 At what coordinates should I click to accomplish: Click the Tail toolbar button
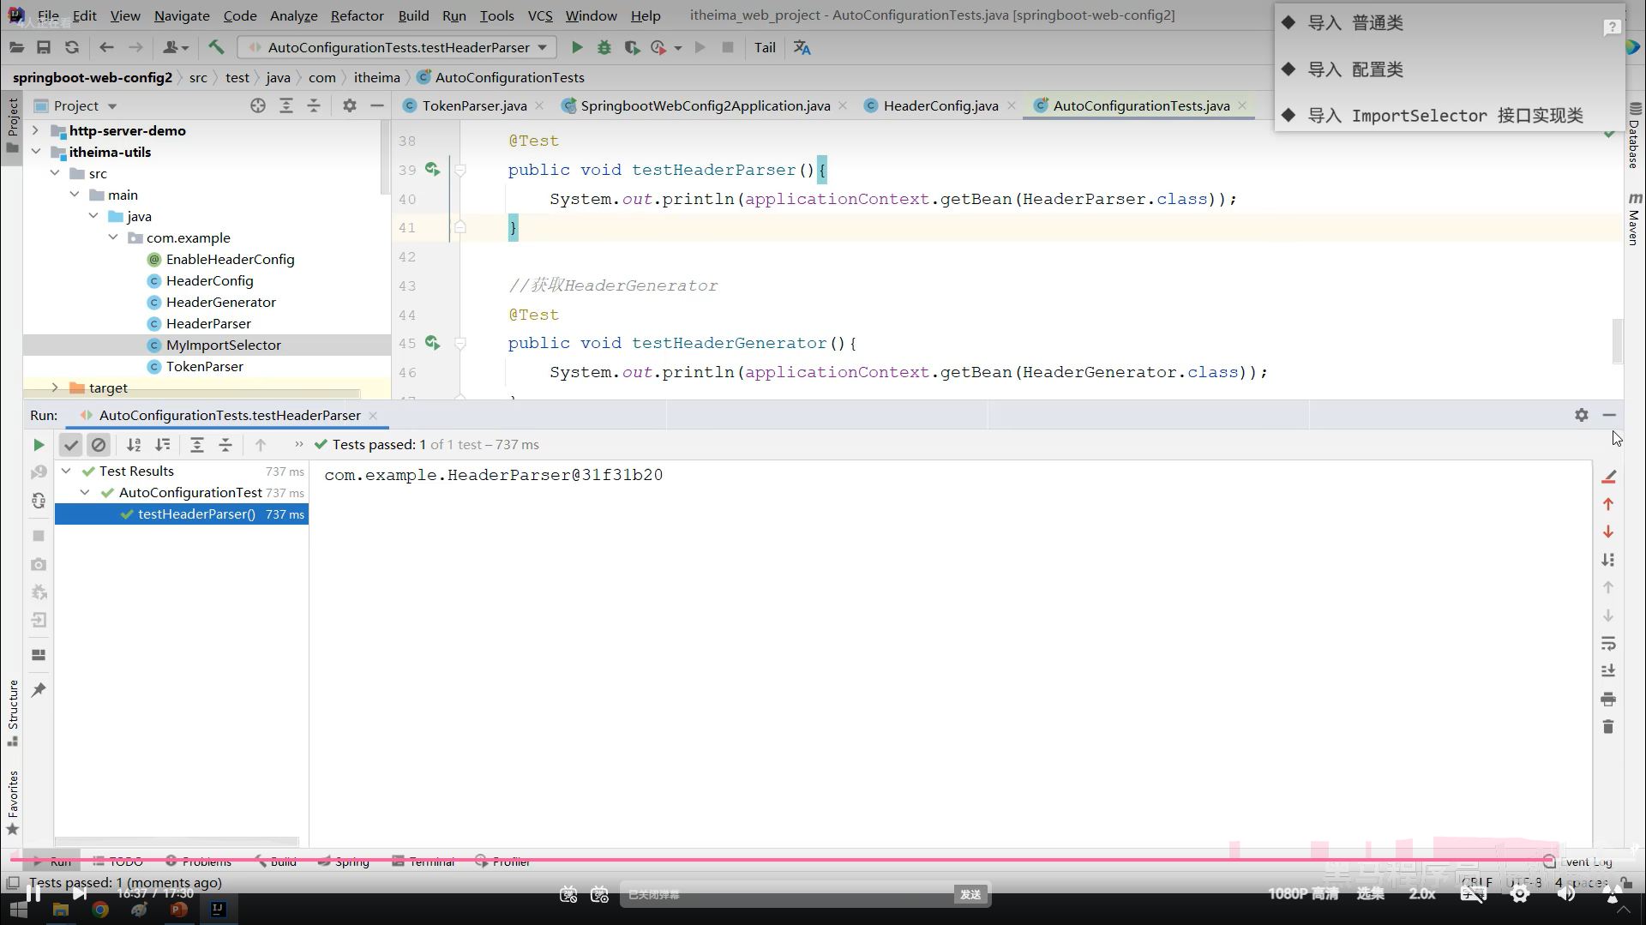coord(765,48)
